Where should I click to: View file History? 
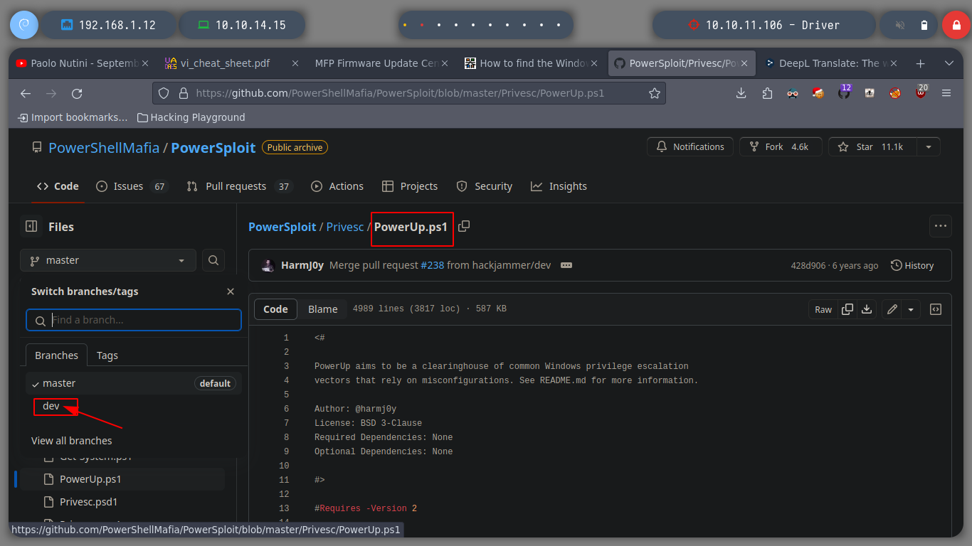point(912,265)
